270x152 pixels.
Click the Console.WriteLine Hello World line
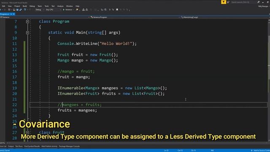[97, 43]
